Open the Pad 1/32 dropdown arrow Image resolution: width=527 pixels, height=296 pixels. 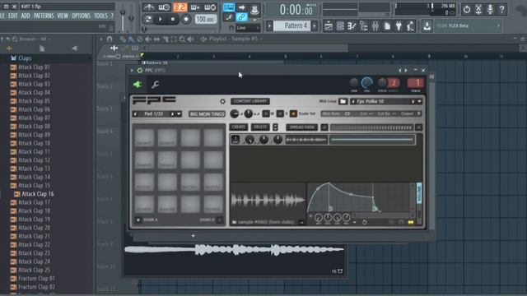(x=179, y=114)
